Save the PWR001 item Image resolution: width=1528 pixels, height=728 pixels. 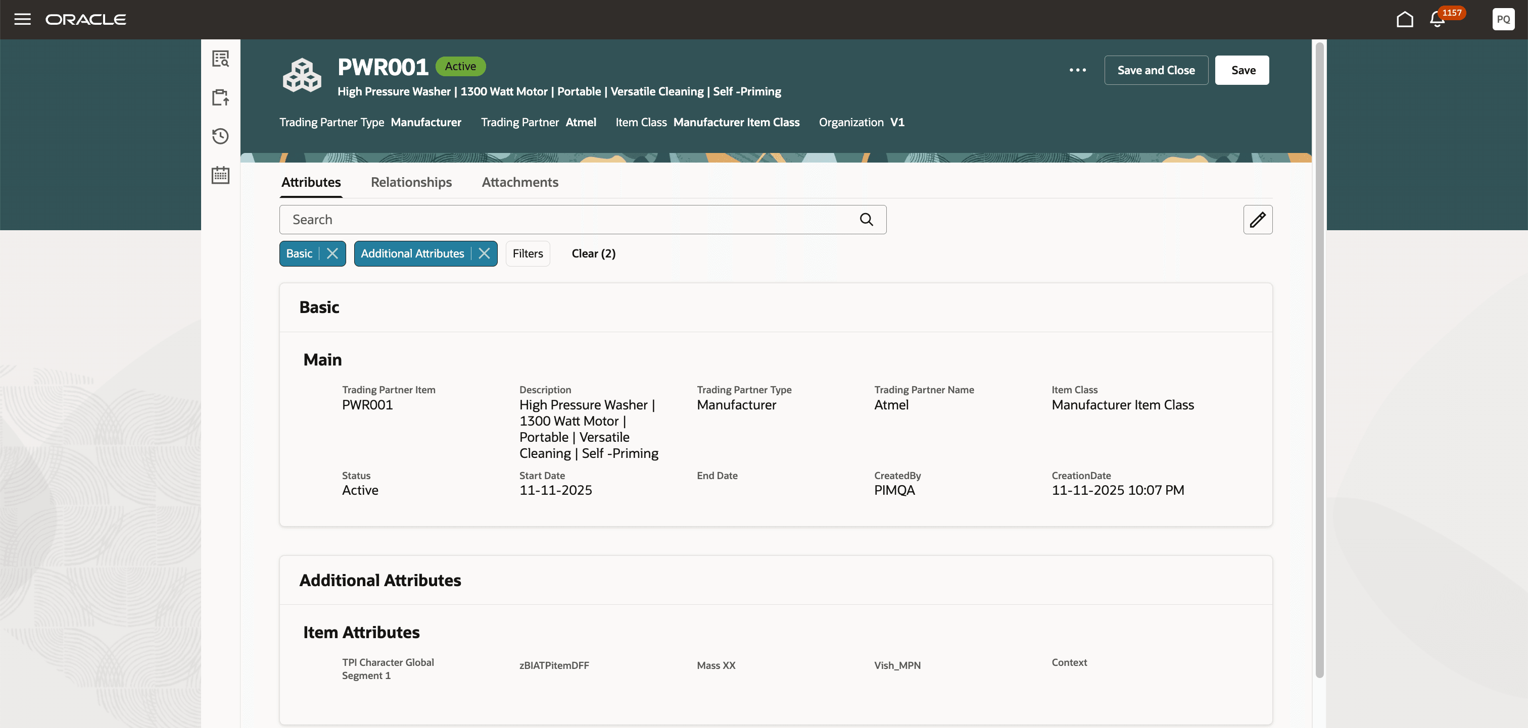click(1242, 70)
